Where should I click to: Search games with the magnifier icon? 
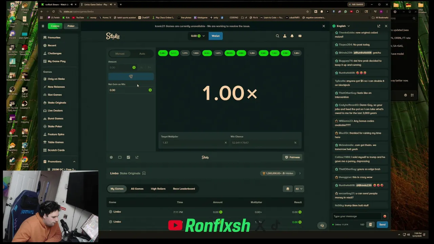[x=277, y=36]
